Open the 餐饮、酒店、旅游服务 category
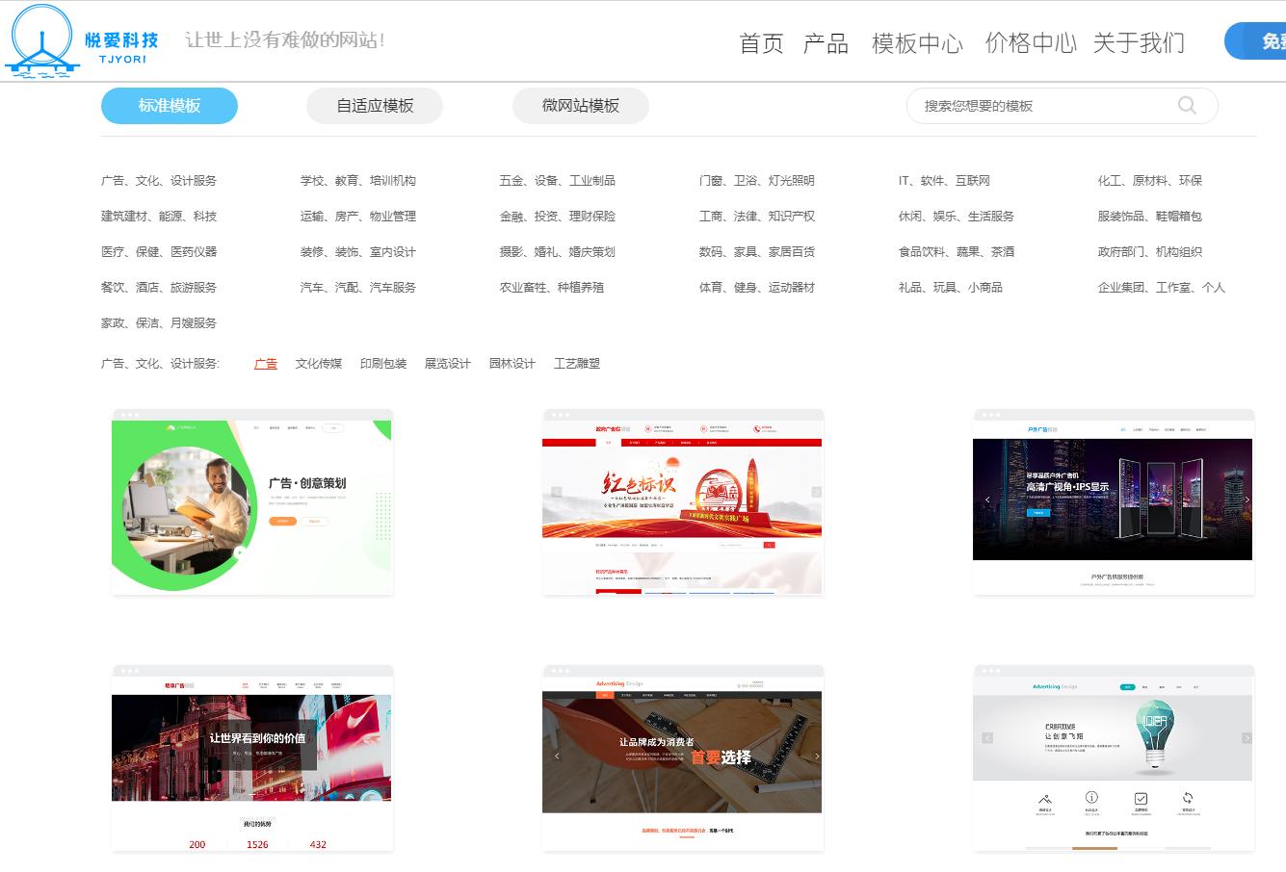 (x=158, y=287)
